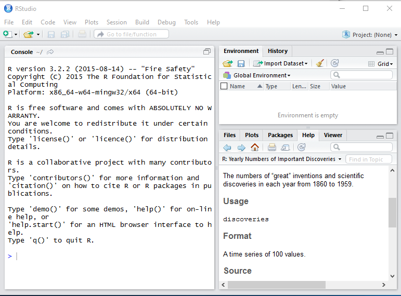Open the Global Environment dropdown

click(x=257, y=75)
